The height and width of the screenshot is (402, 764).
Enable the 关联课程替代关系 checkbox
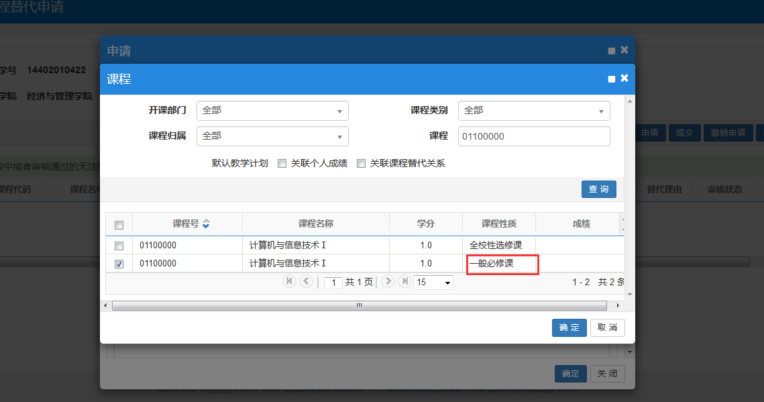click(x=362, y=163)
